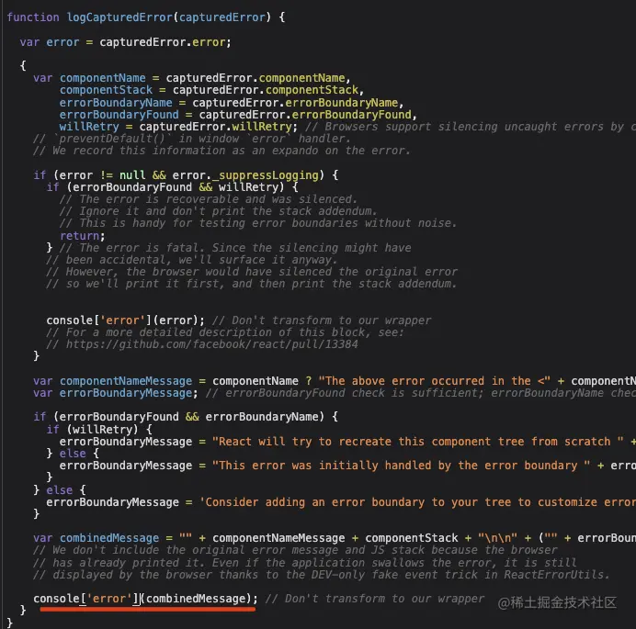Image resolution: width=636 pixels, height=629 pixels.
Task: Click the console['error'](error) call
Action: pos(126,320)
